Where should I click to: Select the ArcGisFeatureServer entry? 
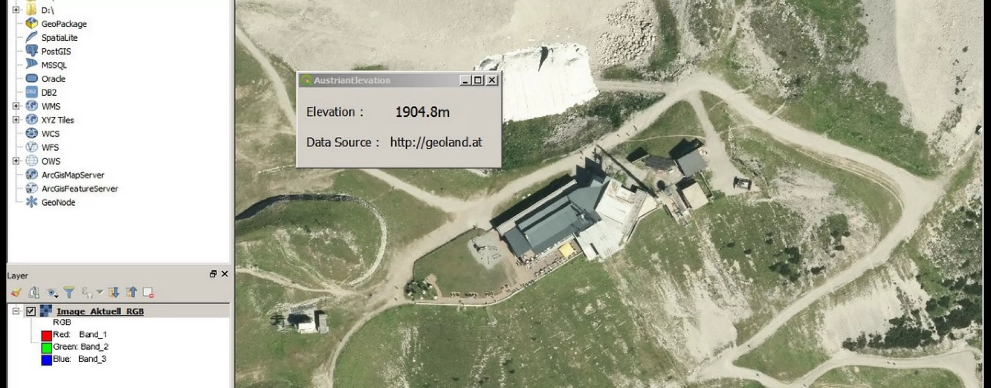(79, 189)
